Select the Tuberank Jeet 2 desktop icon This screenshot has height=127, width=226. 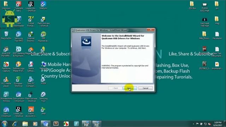[x=19, y=6]
